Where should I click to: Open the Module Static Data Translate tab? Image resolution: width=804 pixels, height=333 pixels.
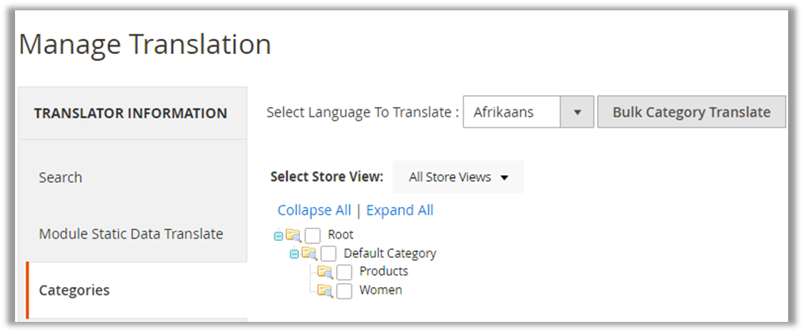(x=131, y=234)
